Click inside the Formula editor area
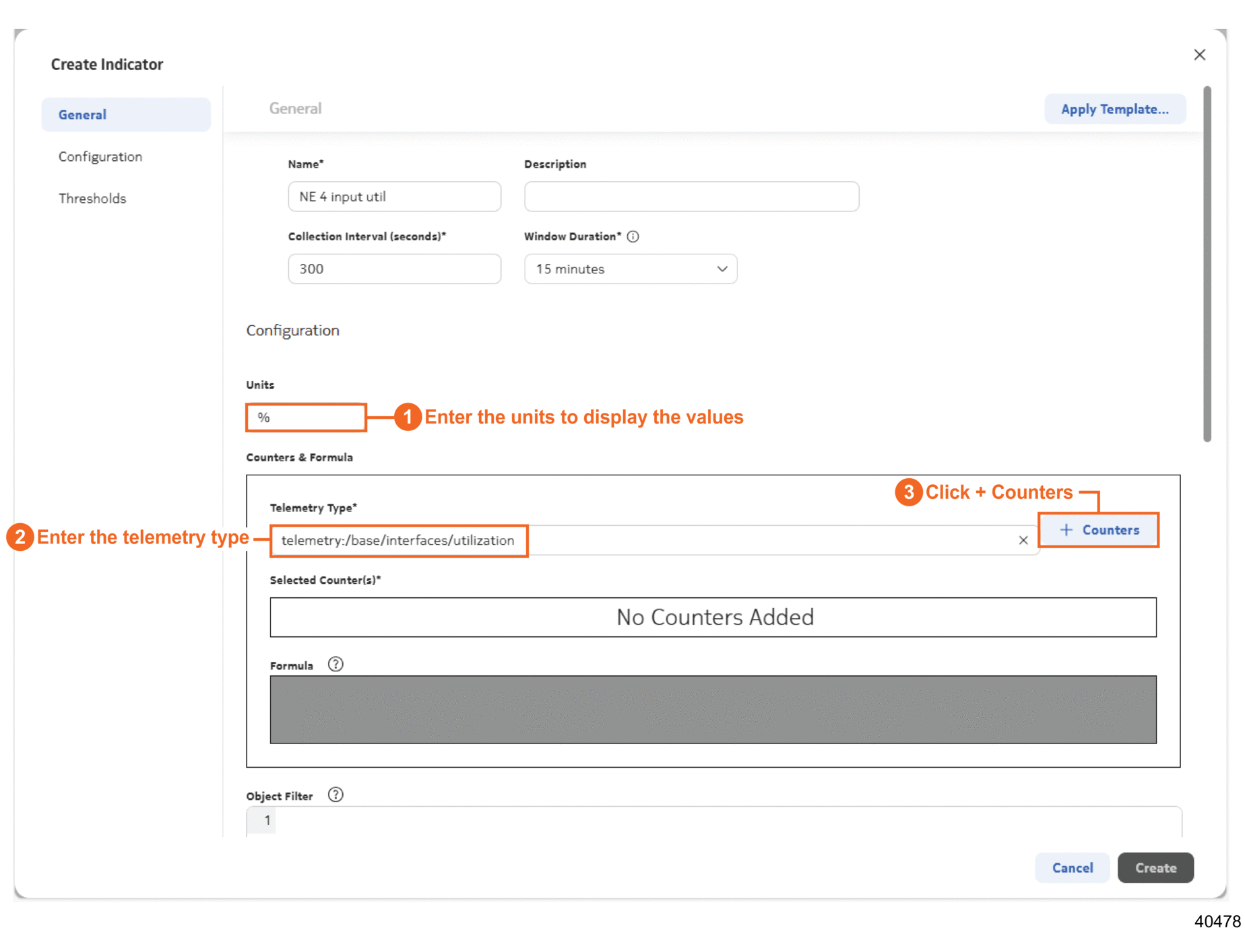 pos(713,709)
